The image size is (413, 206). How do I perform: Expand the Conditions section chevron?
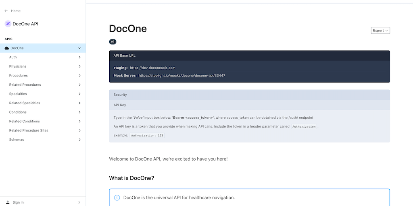(79, 112)
